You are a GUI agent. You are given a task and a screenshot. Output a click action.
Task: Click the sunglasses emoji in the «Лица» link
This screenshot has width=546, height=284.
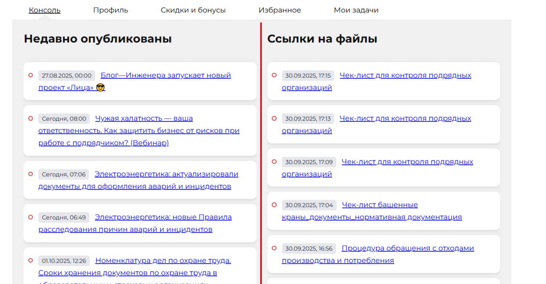(x=100, y=88)
